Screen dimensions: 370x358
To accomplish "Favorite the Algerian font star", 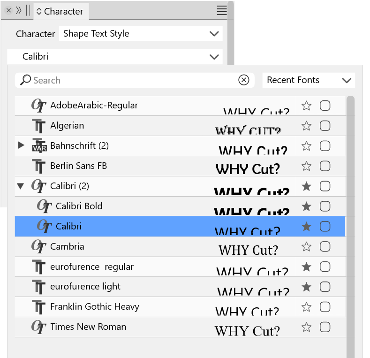I will [307, 126].
